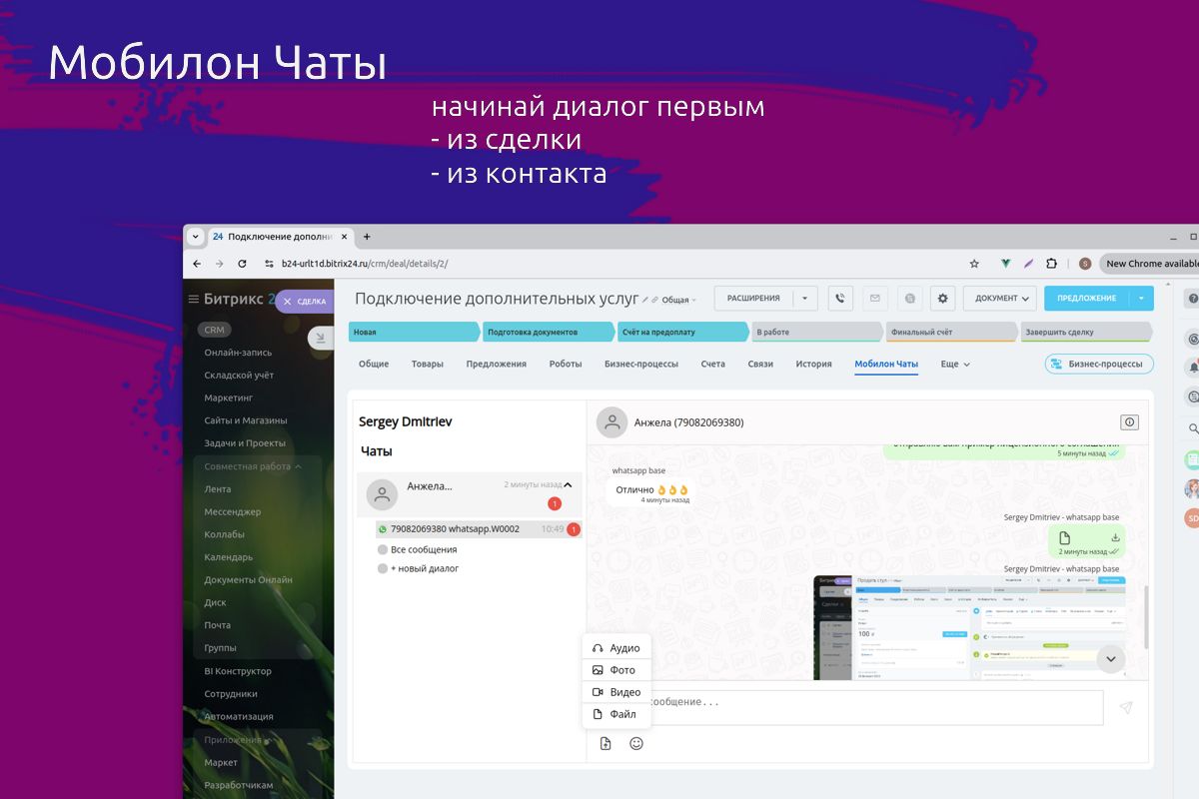This screenshot has height=799, width=1199.
Task: Reload the page in browser
Action: 242,264
